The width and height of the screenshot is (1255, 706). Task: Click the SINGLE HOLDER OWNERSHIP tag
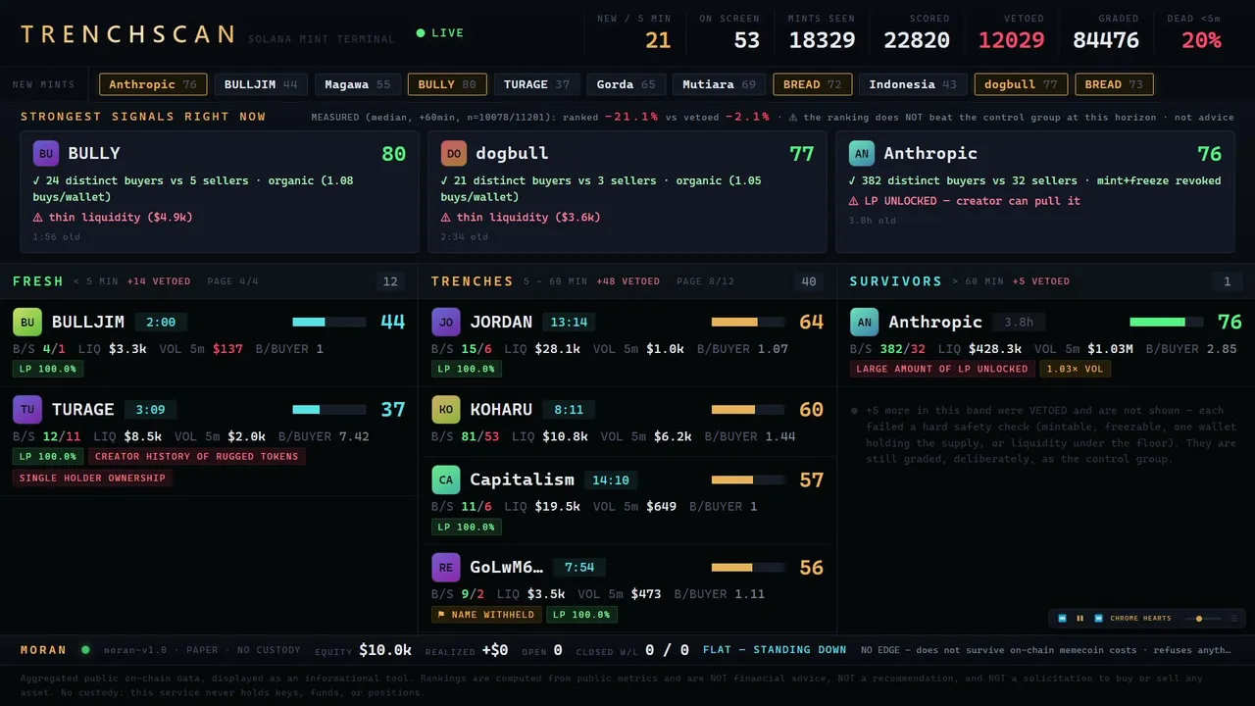(93, 478)
